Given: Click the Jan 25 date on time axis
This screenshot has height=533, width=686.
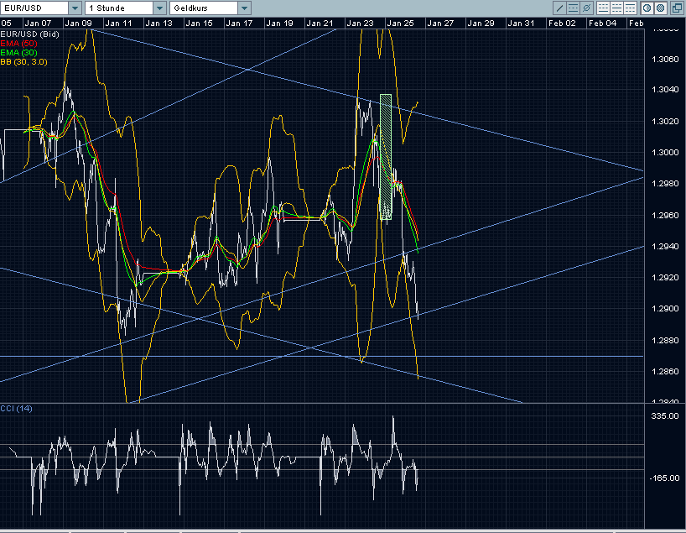Looking at the screenshot, I should coord(399,23).
